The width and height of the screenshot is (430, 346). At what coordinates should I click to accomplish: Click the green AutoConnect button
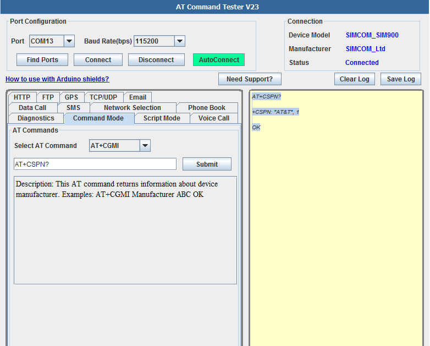click(219, 60)
